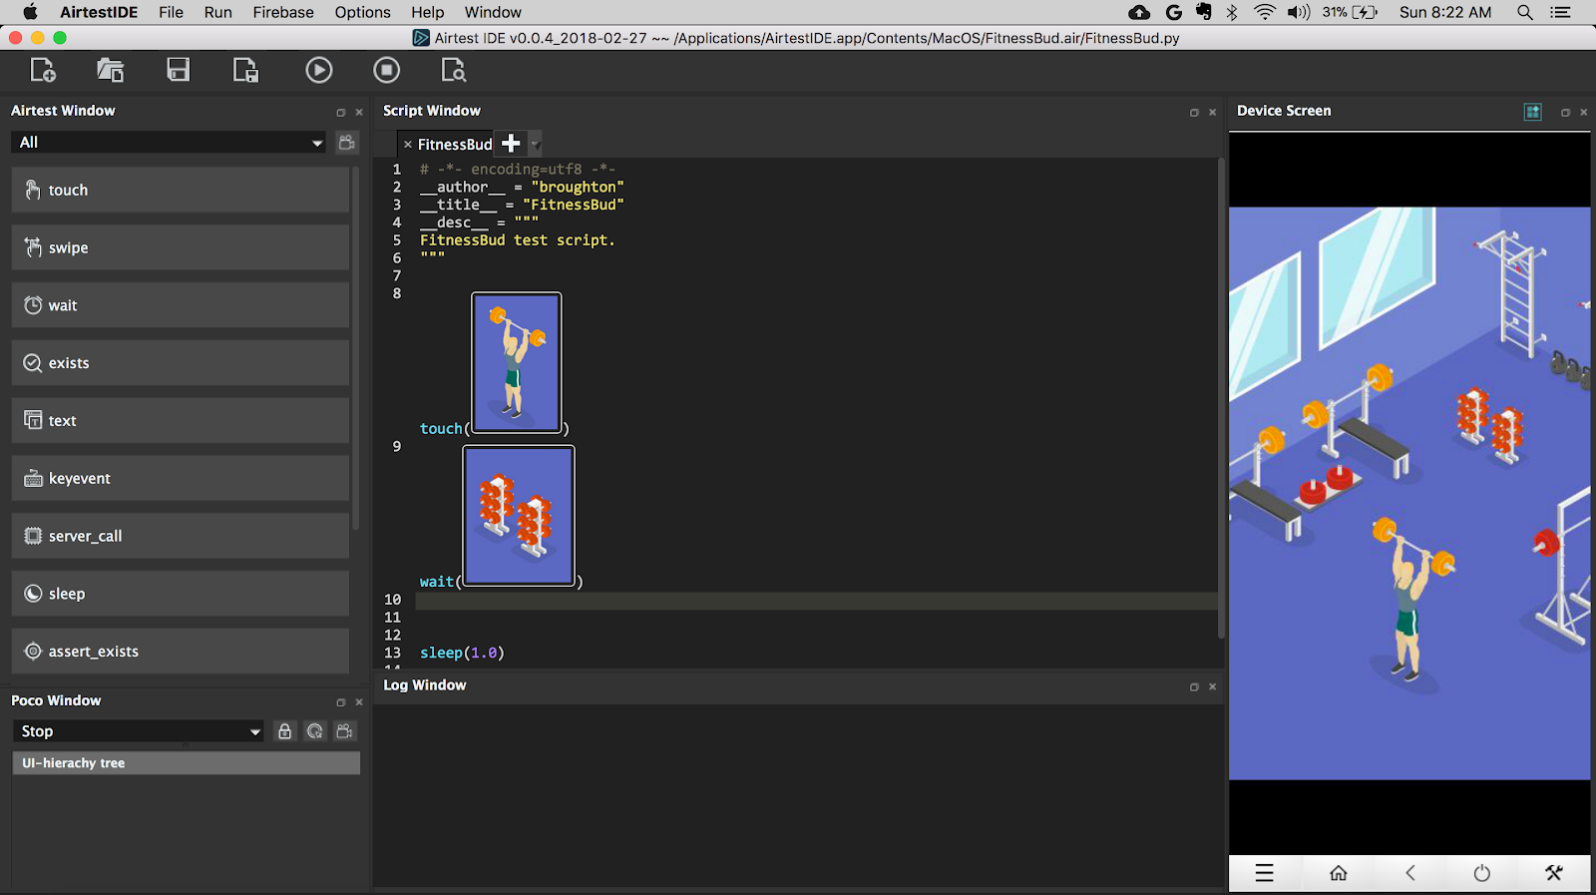
Task: Open the Window menu
Action: (x=493, y=12)
